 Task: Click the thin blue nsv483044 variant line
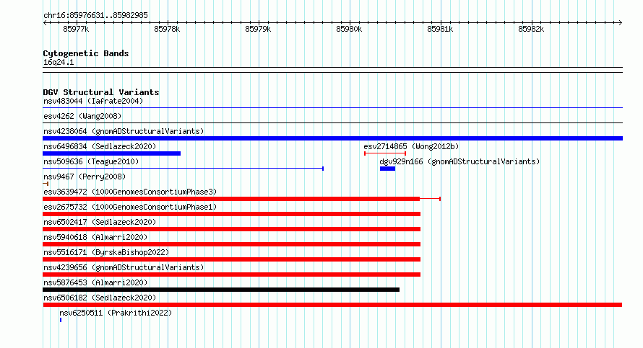pyautogui.click(x=332, y=108)
